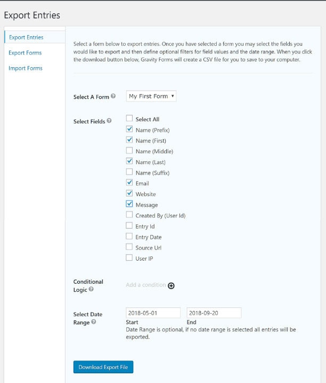Switch to the Export Forms tab
The width and height of the screenshot is (326, 383).
pyautogui.click(x=25, y=53)
